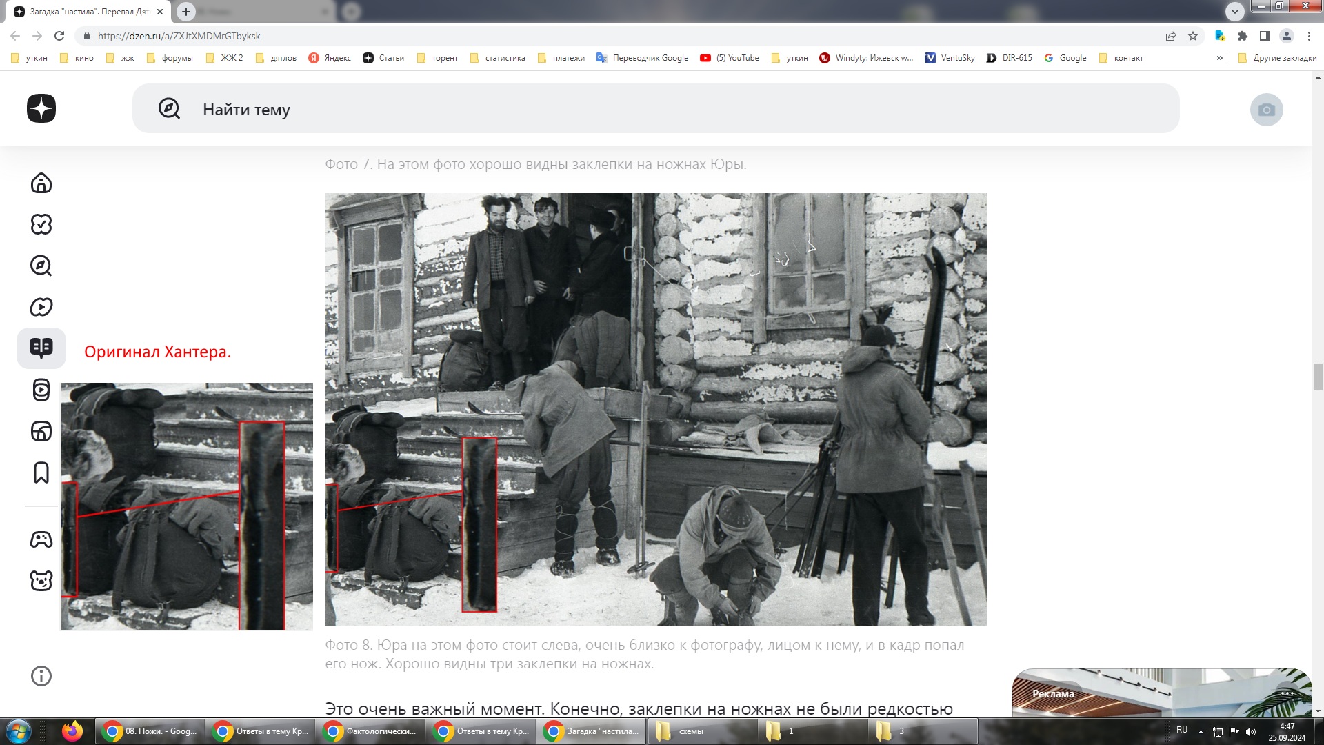Open the volume speaker tray icon
This screenshot has width=1324, height=745.
(x=1251, y=732)
